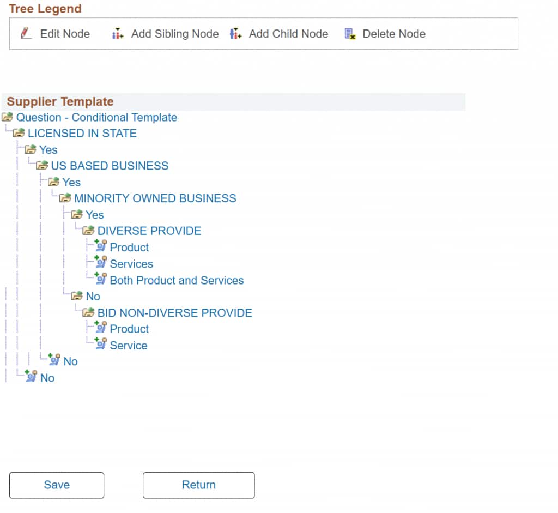558x513 pixels.
Task: Click the Add Child Node icon
Action: (235, 33)
